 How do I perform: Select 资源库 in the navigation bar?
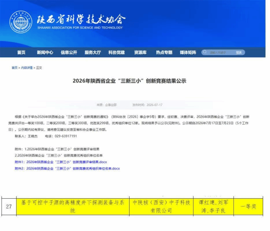(x=140, y=52)
